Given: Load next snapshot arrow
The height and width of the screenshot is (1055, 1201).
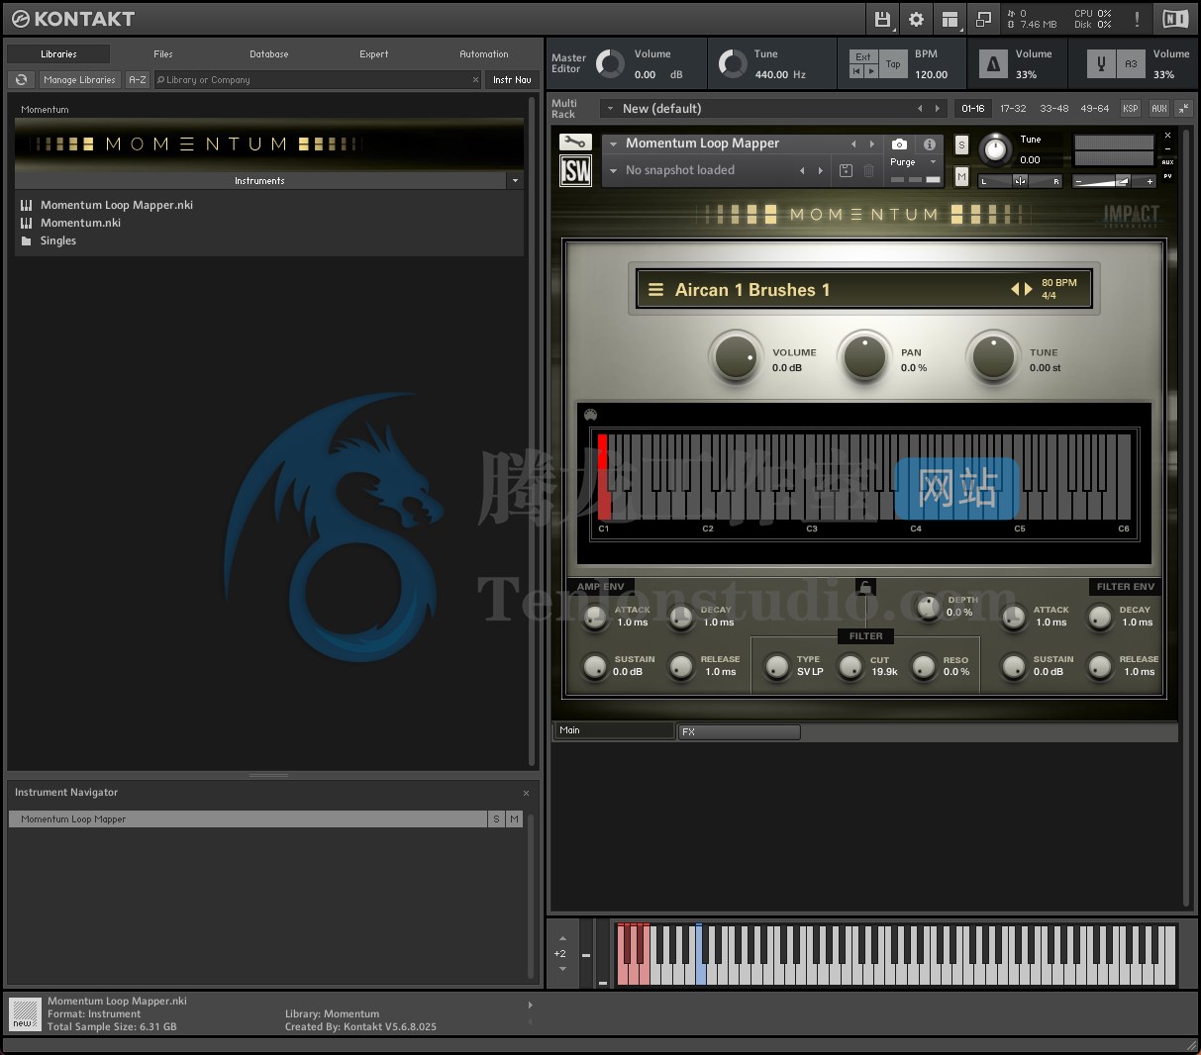Looking at the screenshot, I should point(820,170).
